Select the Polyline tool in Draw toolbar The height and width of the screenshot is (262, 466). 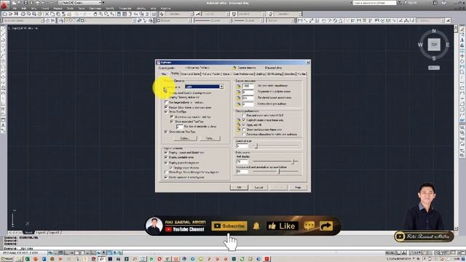click(x=3, y=39)
